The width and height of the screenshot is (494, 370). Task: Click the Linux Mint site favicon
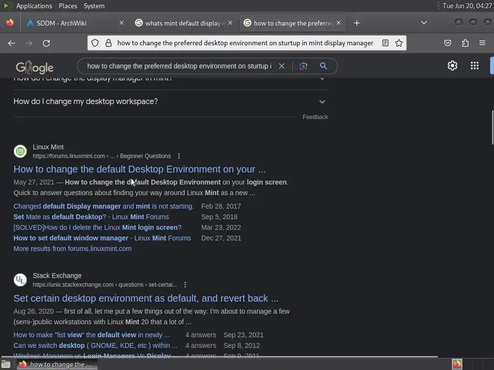(x=20, y=151)
